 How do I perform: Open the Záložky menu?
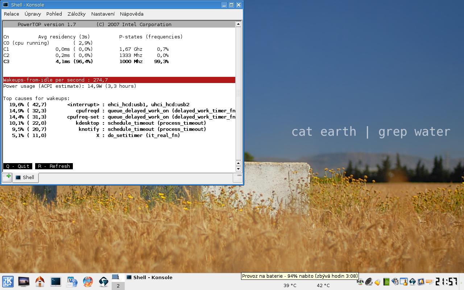coord(76,14)
